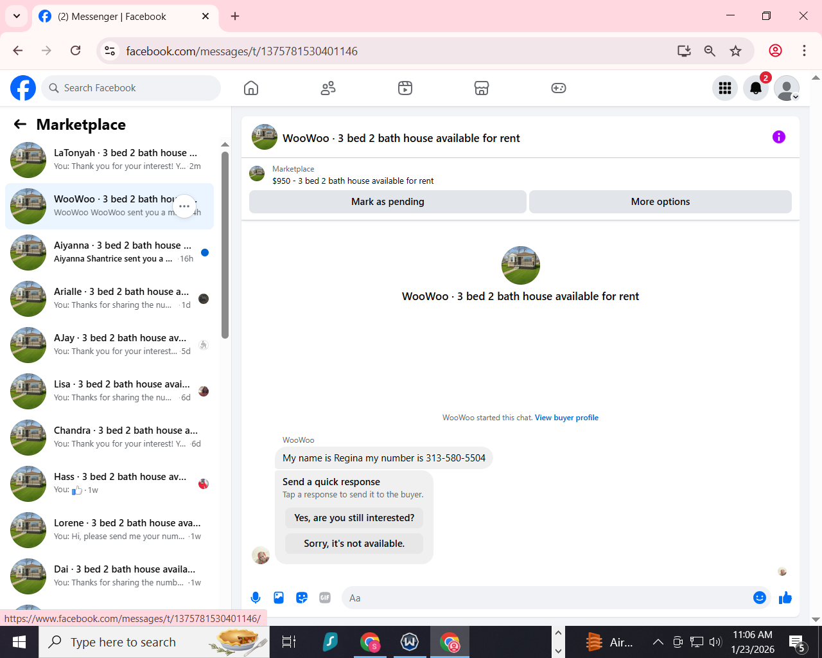Open options menu for WooWoo conversation
Image resolution: width=822 pixels, height=658 pixels.
coord(184,206)
